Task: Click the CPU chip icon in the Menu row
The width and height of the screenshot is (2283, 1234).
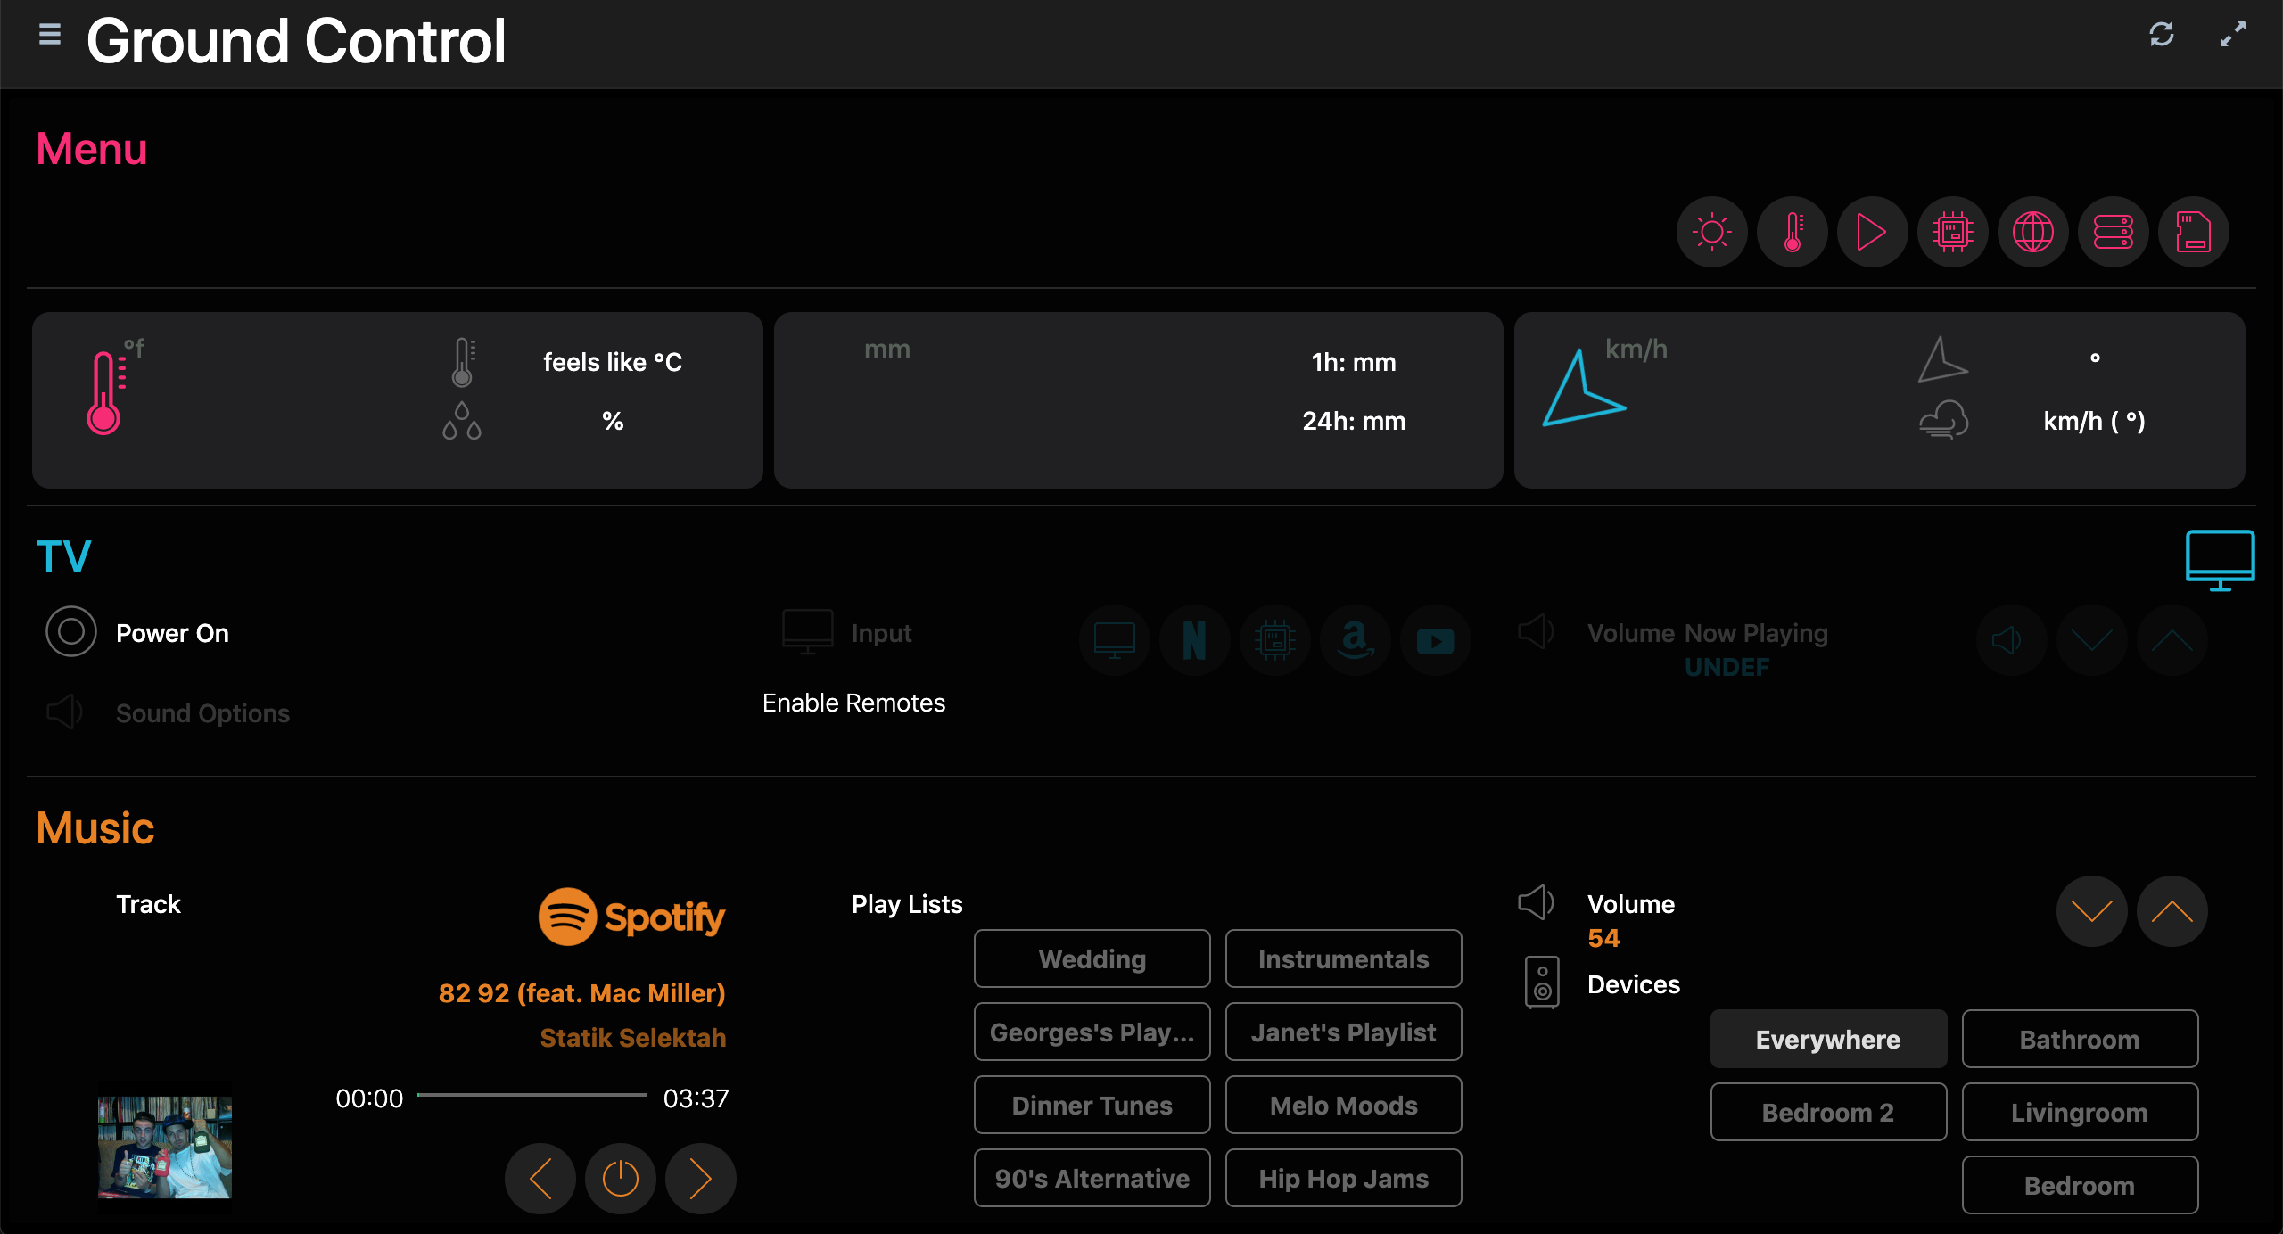Action: (x=1952, y=232)
